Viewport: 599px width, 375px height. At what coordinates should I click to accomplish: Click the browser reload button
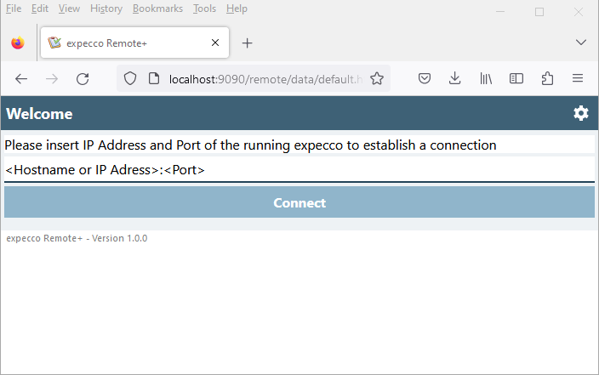pos(83,78)
